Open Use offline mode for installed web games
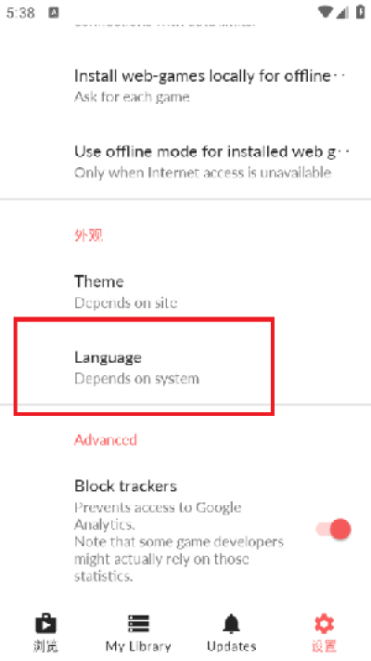371x661 pixels. pyautogui.click(x=185, y=162)
